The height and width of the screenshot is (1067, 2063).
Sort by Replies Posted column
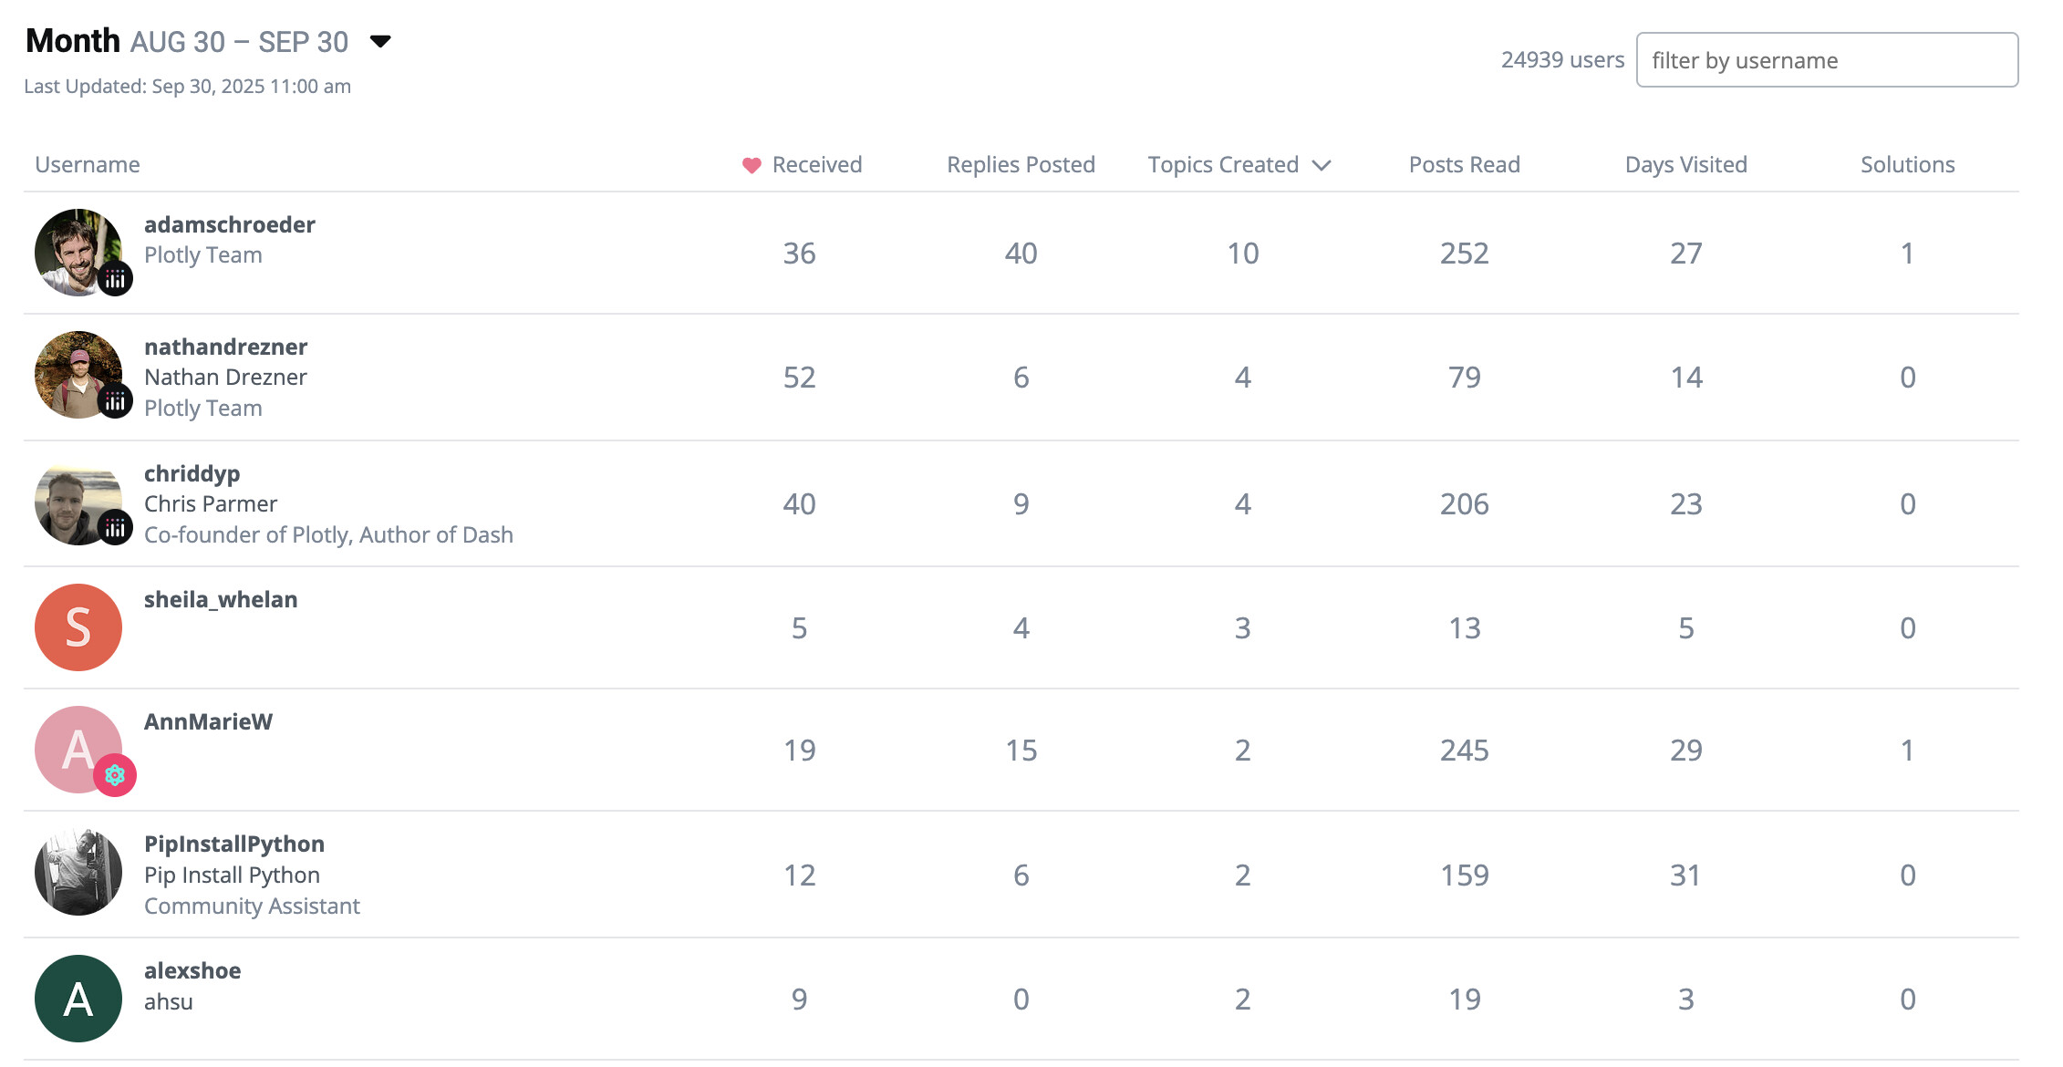[1021, 165]
